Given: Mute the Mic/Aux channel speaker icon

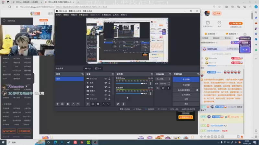Looking at the screenshot, I should point(145,83).
